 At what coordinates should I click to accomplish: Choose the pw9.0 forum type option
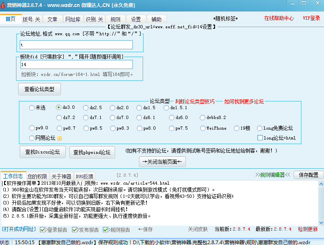[x=32, y=128]
